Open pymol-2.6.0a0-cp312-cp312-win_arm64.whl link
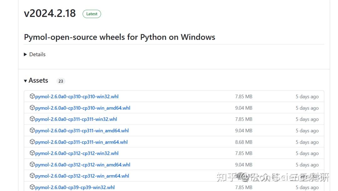 click(82, 176)
